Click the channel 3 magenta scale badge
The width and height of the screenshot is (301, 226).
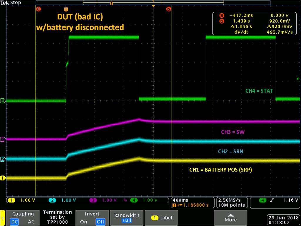coord(93,200)
